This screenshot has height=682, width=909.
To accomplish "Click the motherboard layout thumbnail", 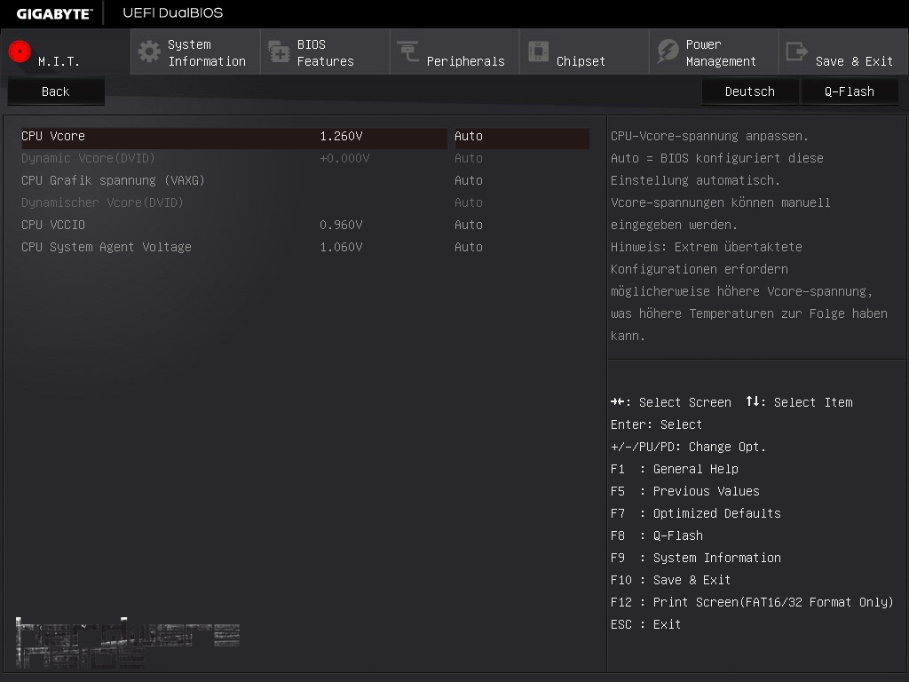I will pyautogui.click(x=128, y=643).
